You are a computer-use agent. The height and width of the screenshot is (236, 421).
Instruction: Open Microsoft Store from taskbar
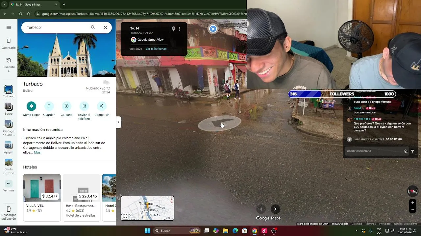(x=245, y=231)
